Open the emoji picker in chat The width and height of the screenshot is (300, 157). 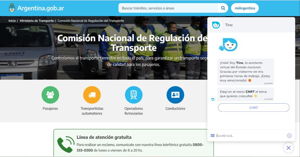coord(289,135)
